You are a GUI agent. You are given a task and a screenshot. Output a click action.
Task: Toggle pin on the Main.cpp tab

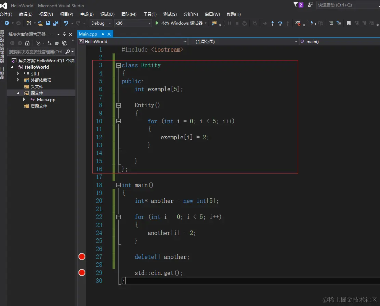103,34
